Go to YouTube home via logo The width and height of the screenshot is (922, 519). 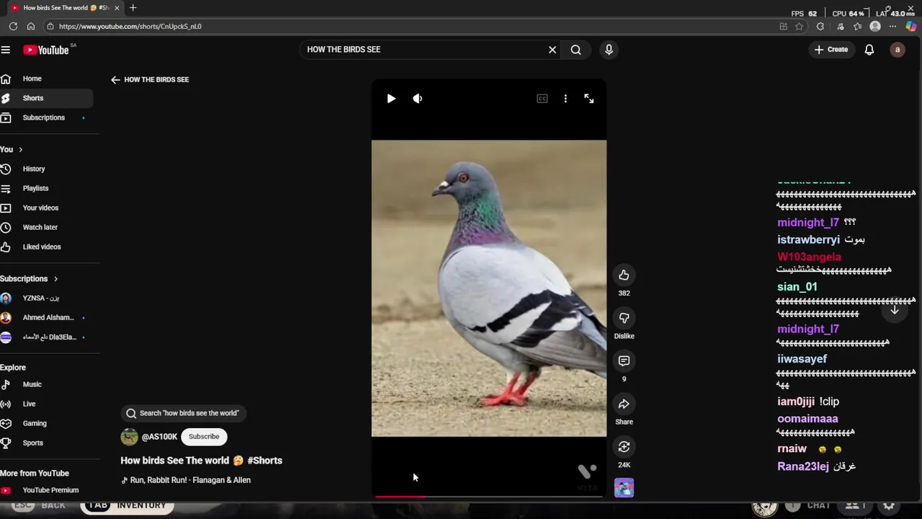pyautogui.click(x=45, y=50)
